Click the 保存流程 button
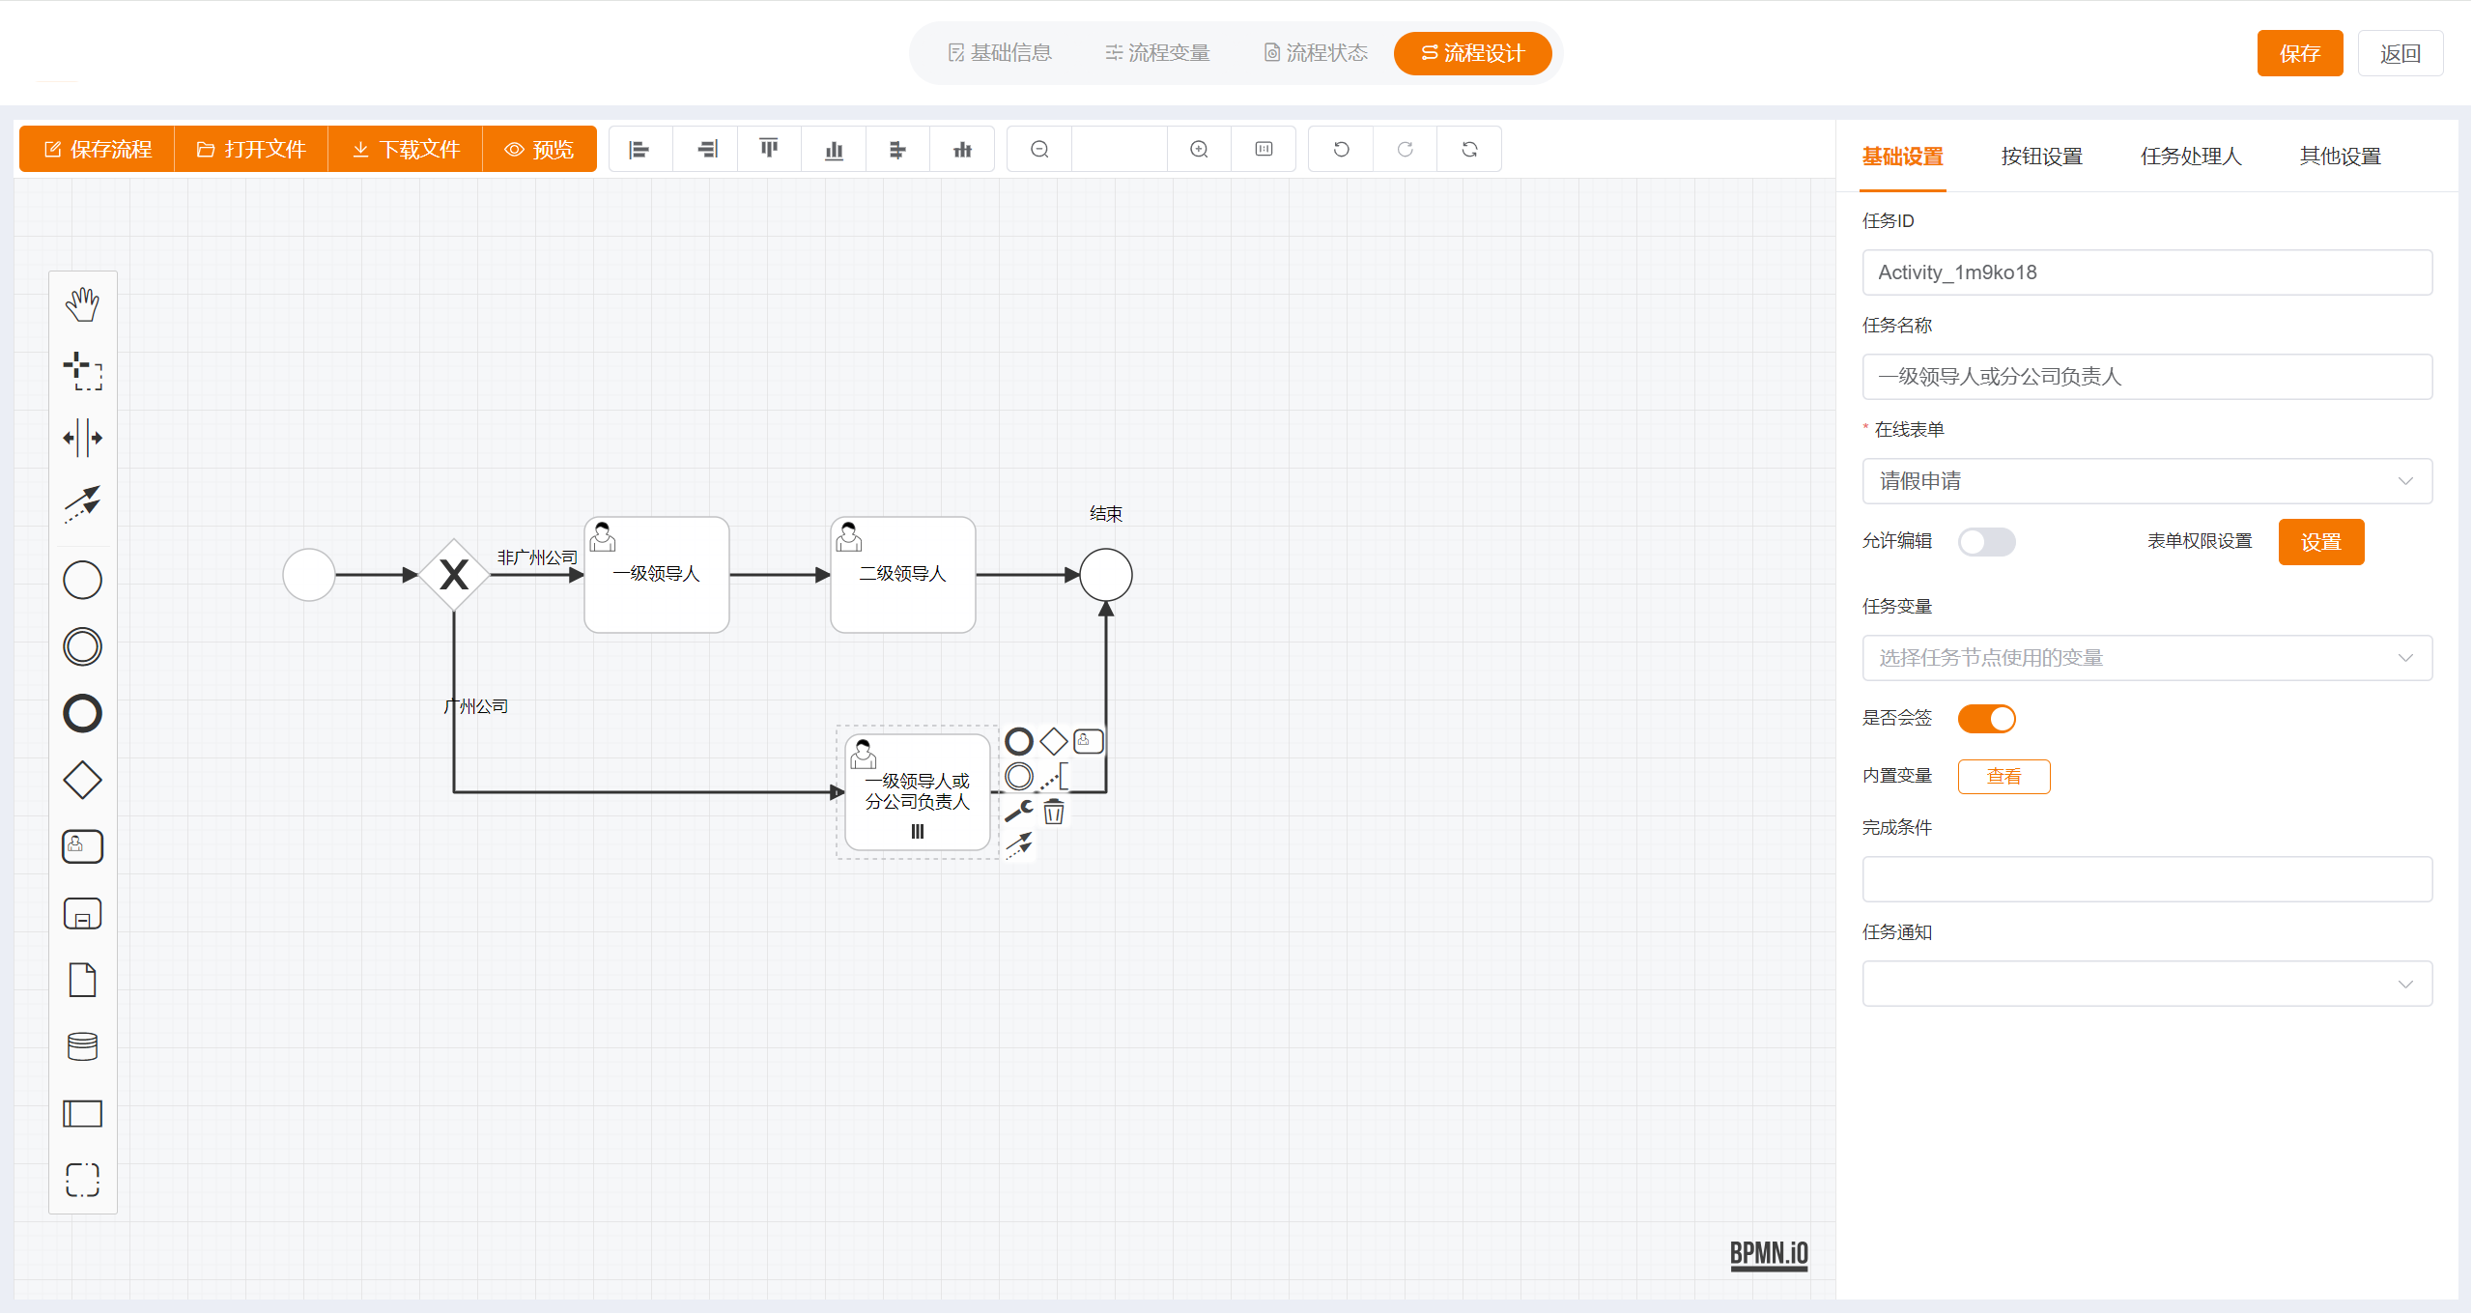This screenshot has width=2472, height=1314. 98,149
